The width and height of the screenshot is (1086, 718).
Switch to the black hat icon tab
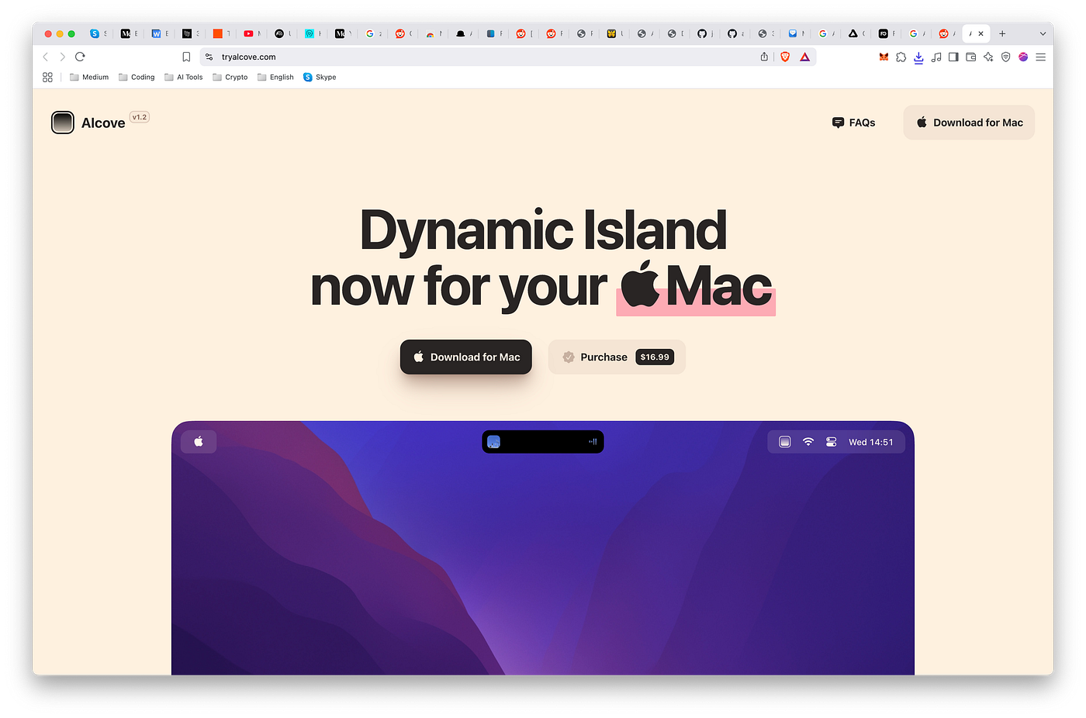click(x=464, y=33)
